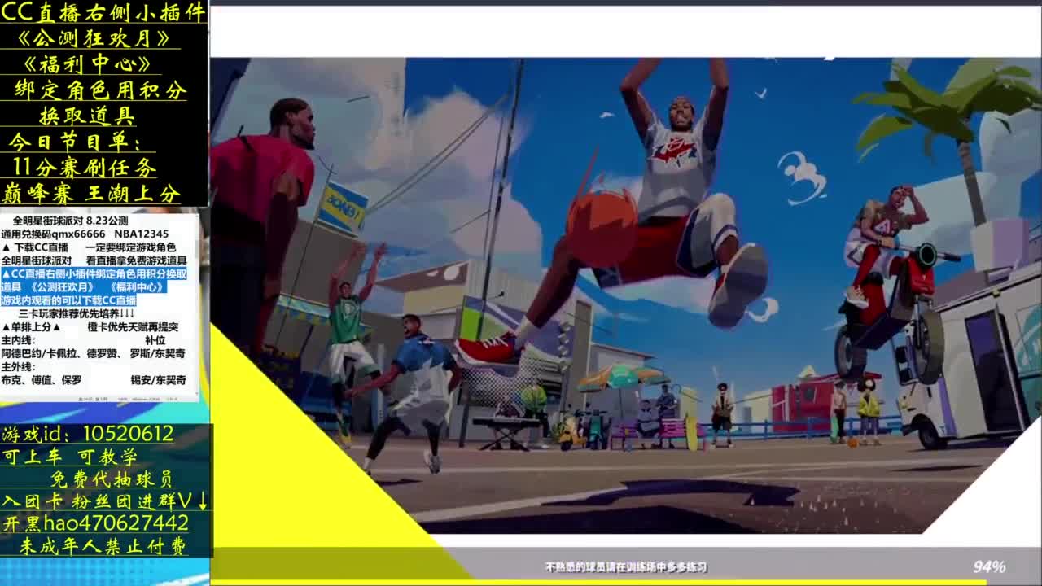
Task: Click '布克、傅值、保罗' player list
Action: [x=42, y=380]
